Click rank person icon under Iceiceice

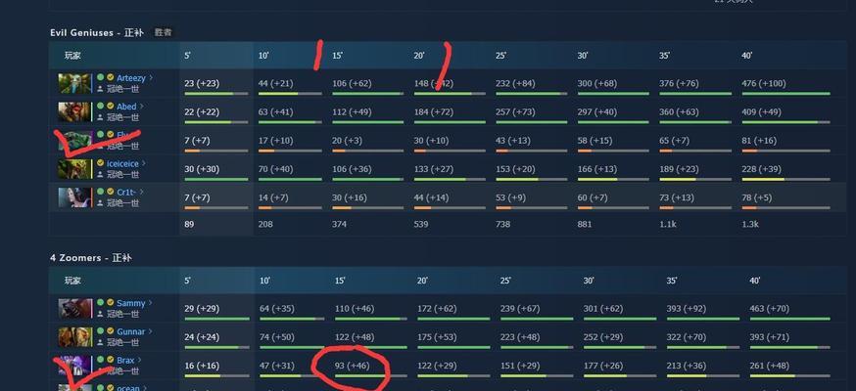click(101, 174)
